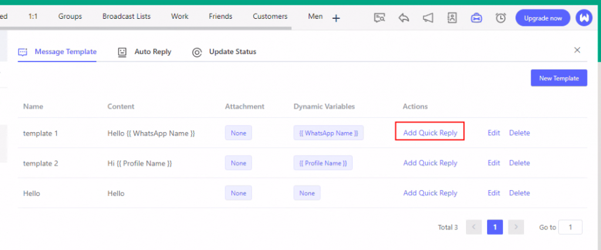Open the alarm clock reminder icon
The height and width of the screenshot is (250, 601).
[x=501, y=18]
